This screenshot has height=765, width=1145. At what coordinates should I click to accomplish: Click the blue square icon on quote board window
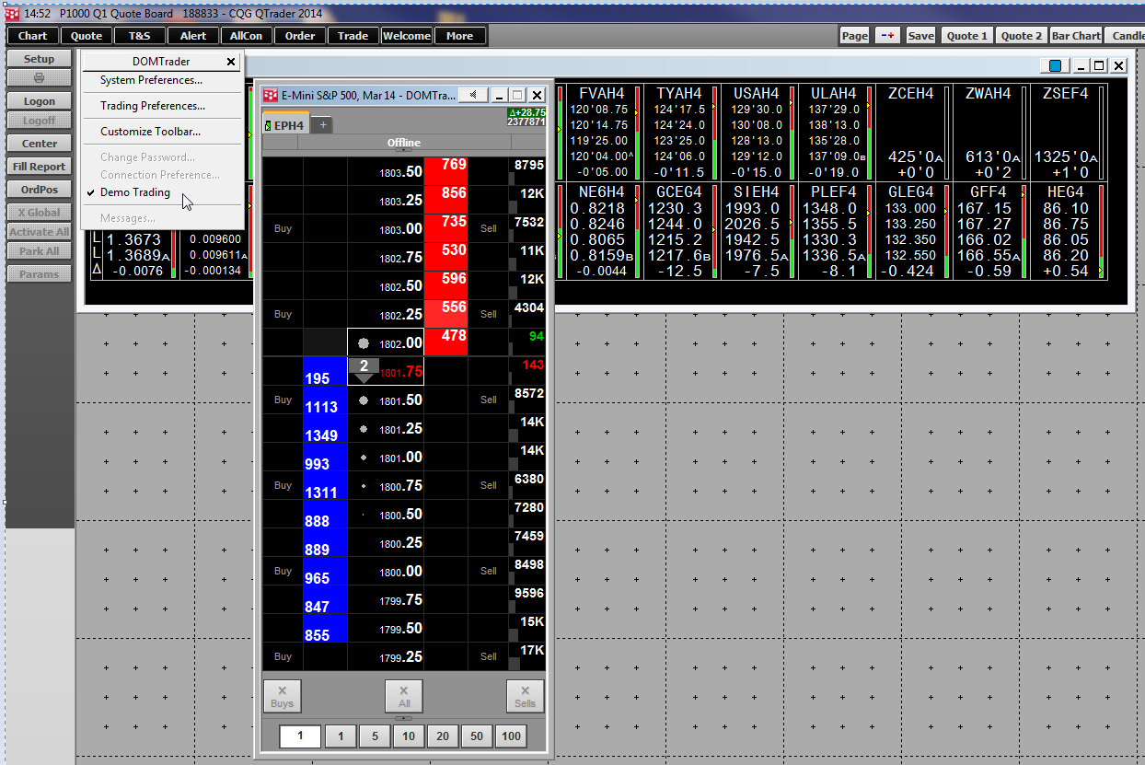pos(1055,65)
